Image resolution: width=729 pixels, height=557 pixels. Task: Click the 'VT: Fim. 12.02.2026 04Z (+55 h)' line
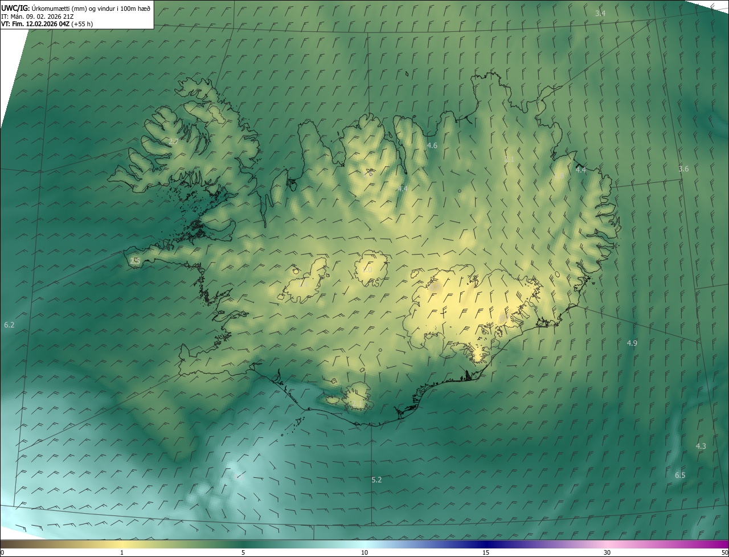47,24
